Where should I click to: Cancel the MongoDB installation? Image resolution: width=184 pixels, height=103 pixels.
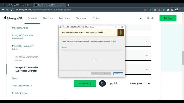coord(118,74)
